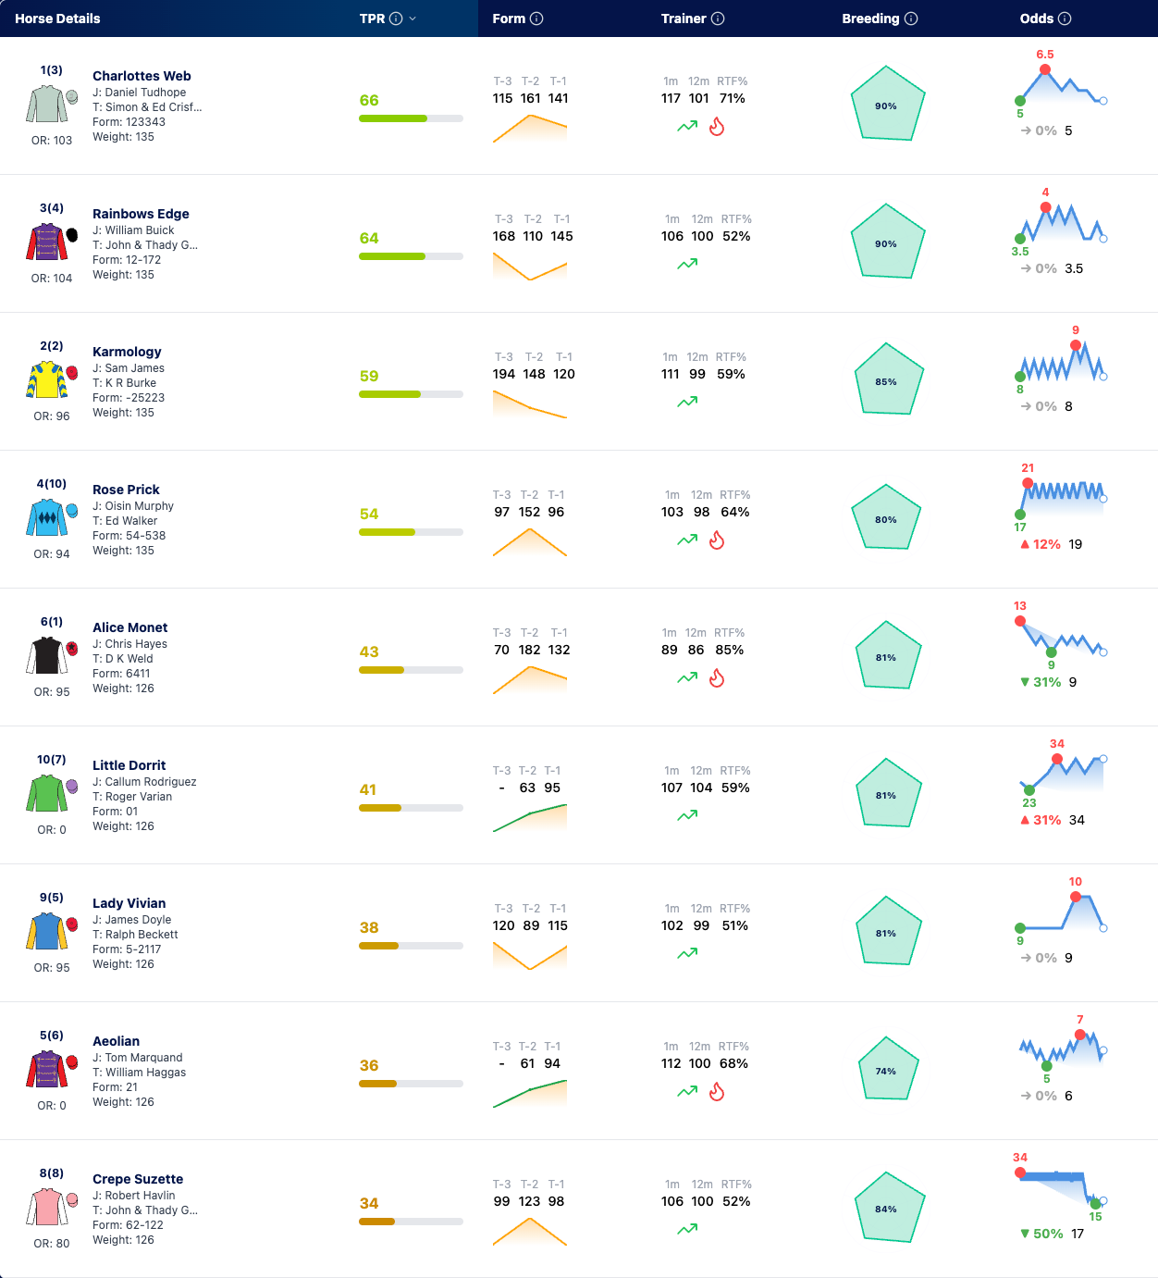This screenshot has height=1278, width=1158.
Task: Click Crepe Suzette's odds movement chart
Action: coord(1061,1189)
